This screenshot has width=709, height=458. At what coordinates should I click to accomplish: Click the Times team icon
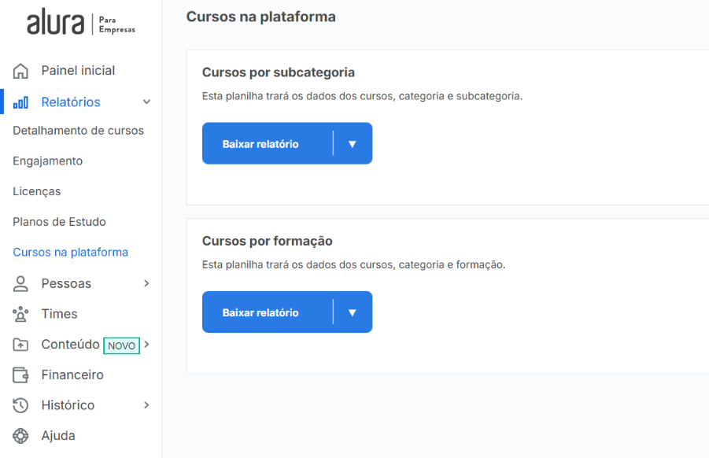point(20,314)
